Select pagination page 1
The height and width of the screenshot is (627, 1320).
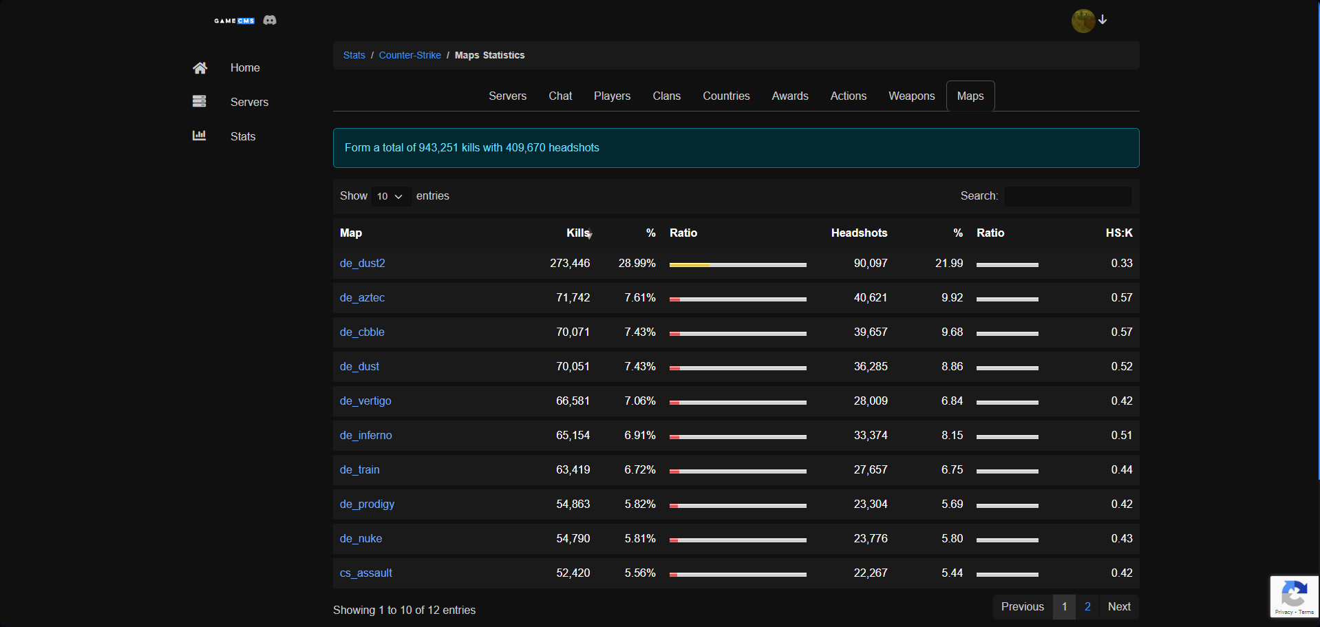[x=1064, y=606]
